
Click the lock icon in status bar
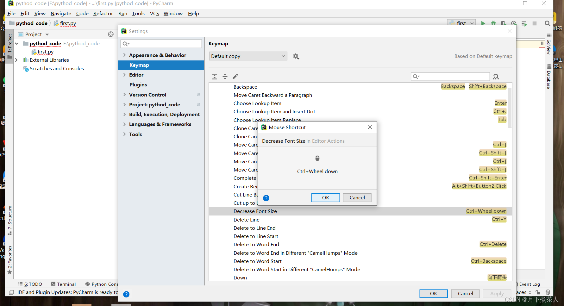[538, 292]
